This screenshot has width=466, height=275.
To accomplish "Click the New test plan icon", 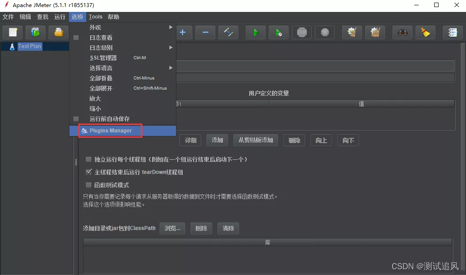I will pyautogui.click(x=12, y=32).
